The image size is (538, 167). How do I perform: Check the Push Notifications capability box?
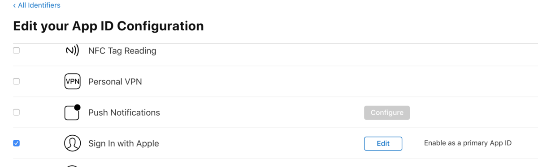point(16,112)
